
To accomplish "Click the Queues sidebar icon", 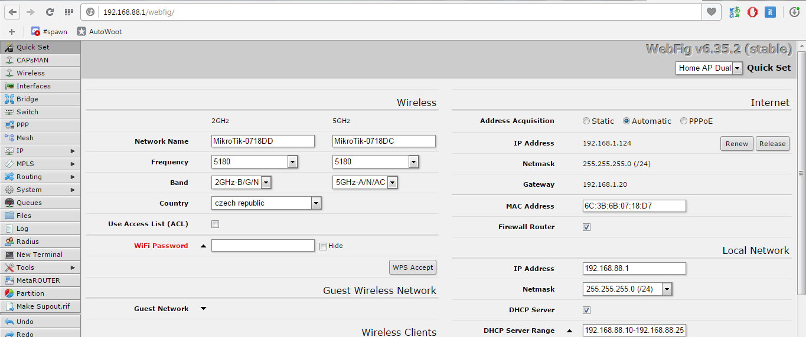I will tap(9, 203).
